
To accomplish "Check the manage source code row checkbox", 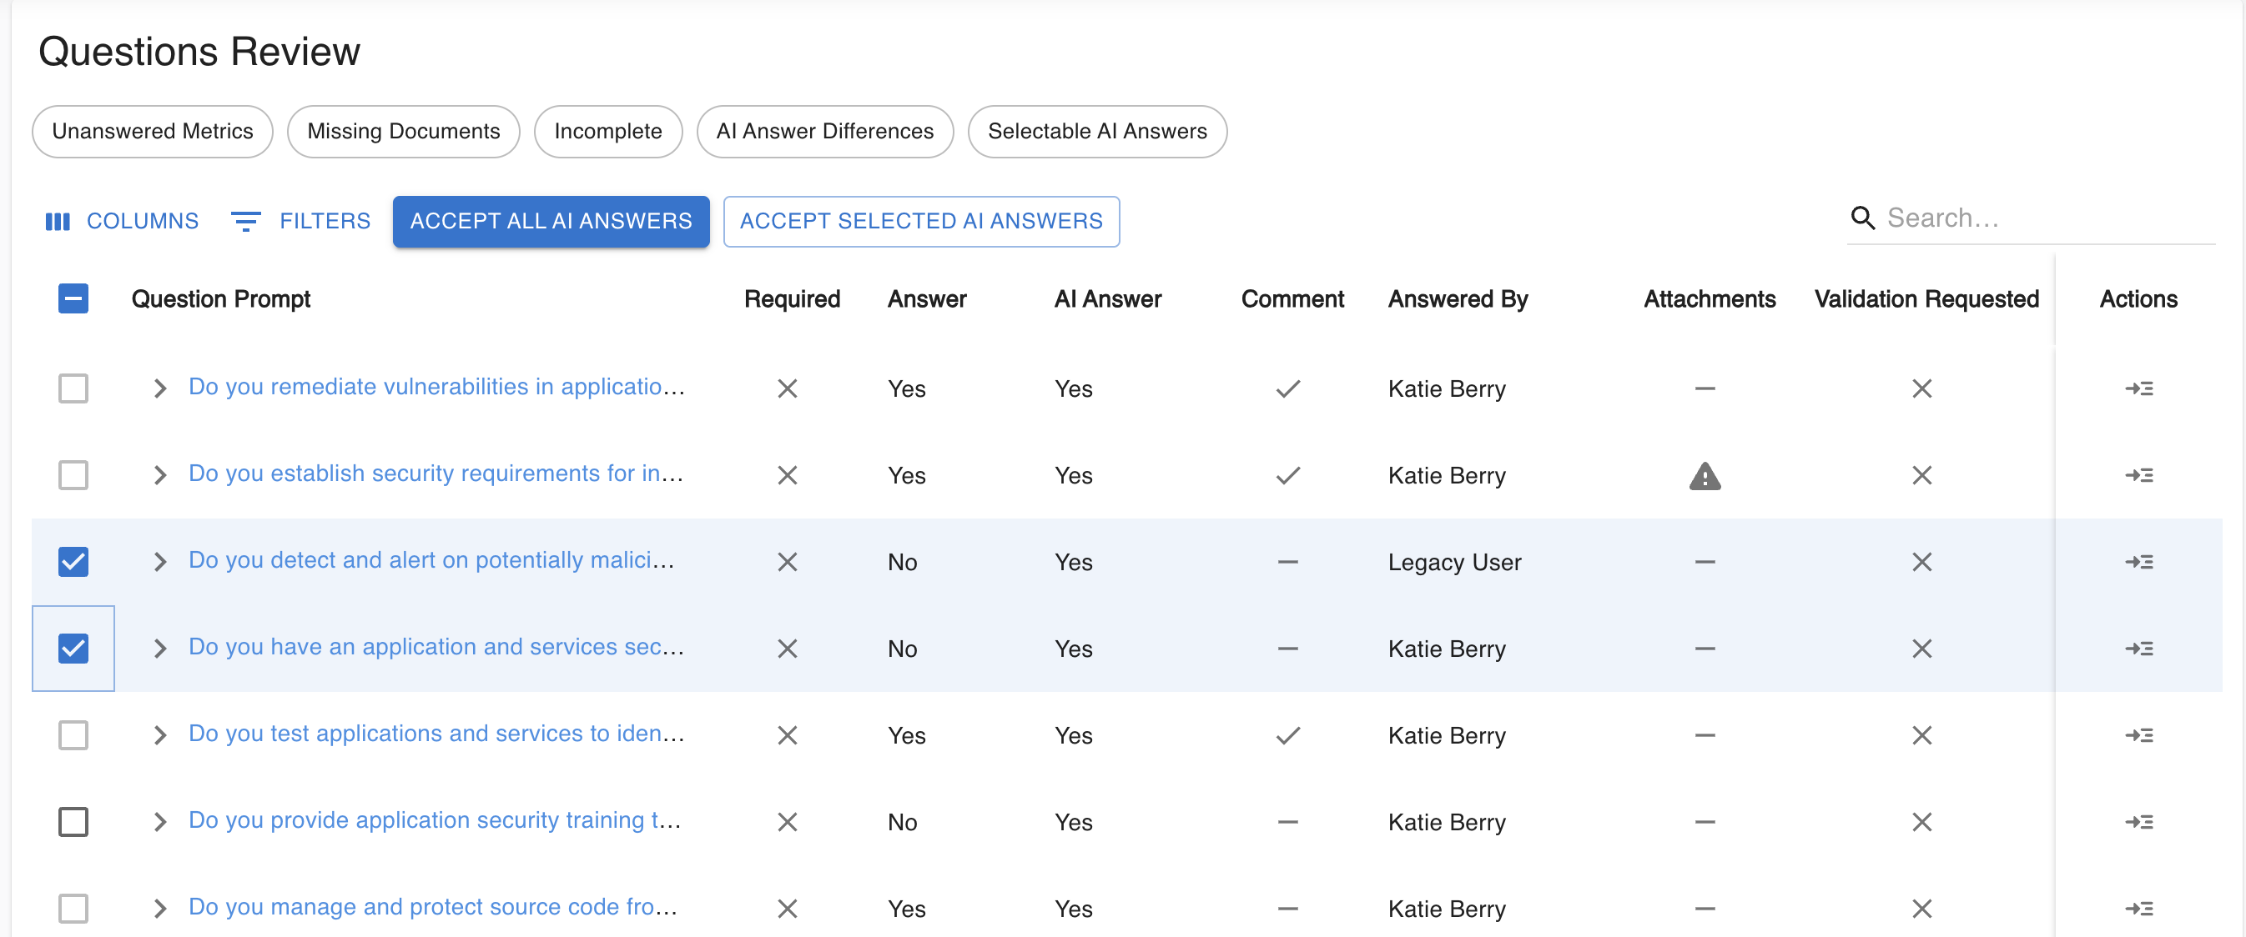I will [x=73, y=909].
